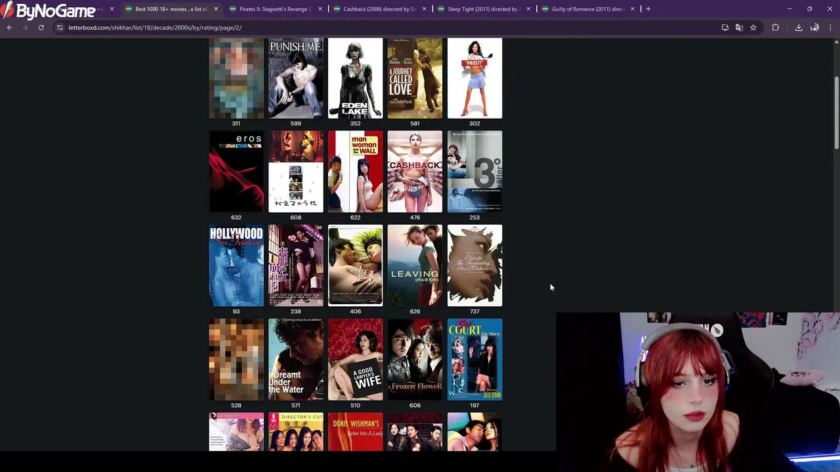Click the list number 528
This screenshot has width=840, height=472.
pyautogui.click(x=236, y=405)
